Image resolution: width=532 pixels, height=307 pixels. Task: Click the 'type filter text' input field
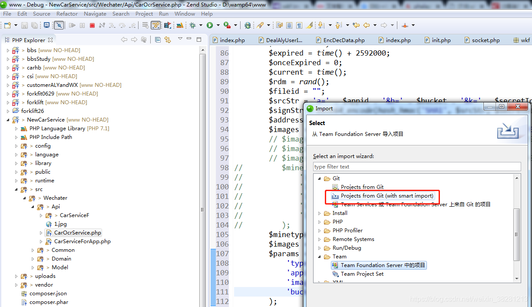point(417,167)
